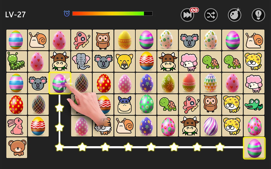The image size is (271, 169).
Task: Click the LV-27 level label
Action: coord(15,15)
